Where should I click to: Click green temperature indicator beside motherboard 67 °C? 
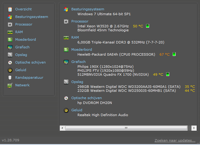tap(174, 54)
